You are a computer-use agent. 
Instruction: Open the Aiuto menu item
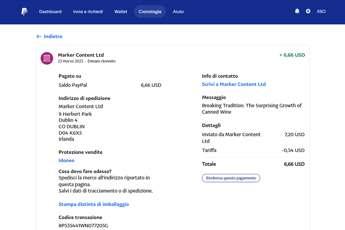(178, 12)
